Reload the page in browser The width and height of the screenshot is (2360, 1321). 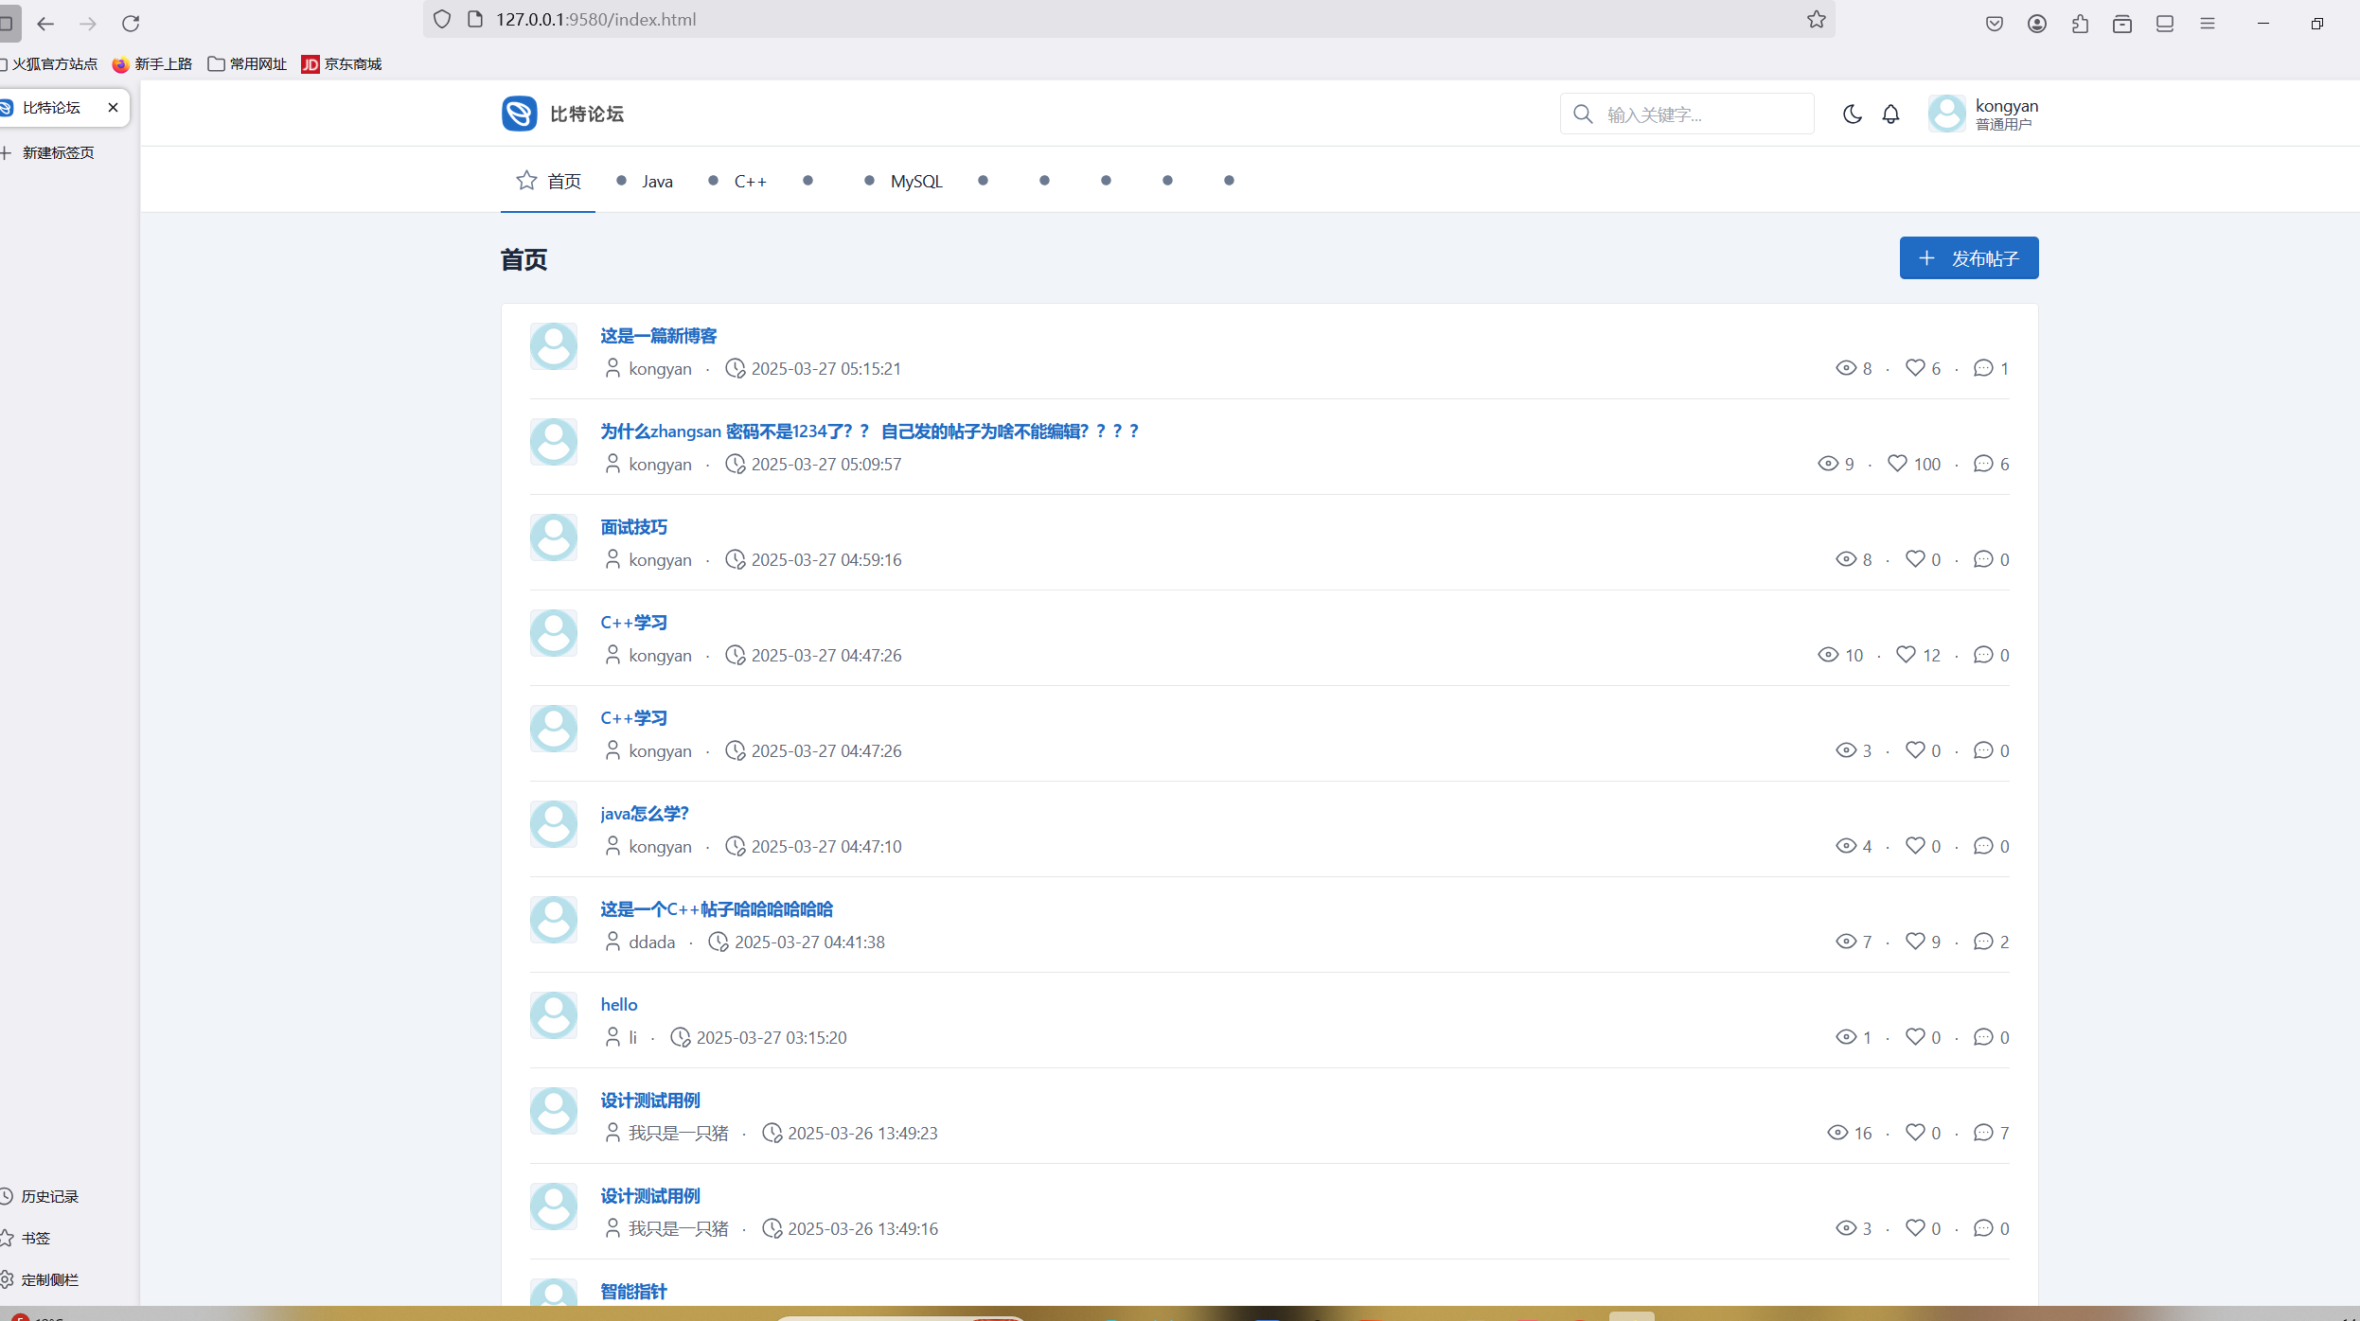(131, 23)
